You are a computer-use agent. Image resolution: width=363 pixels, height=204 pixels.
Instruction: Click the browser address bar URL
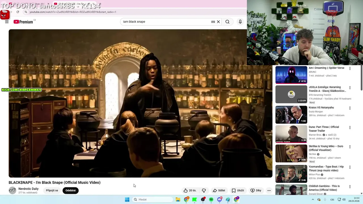click(73, 12)
